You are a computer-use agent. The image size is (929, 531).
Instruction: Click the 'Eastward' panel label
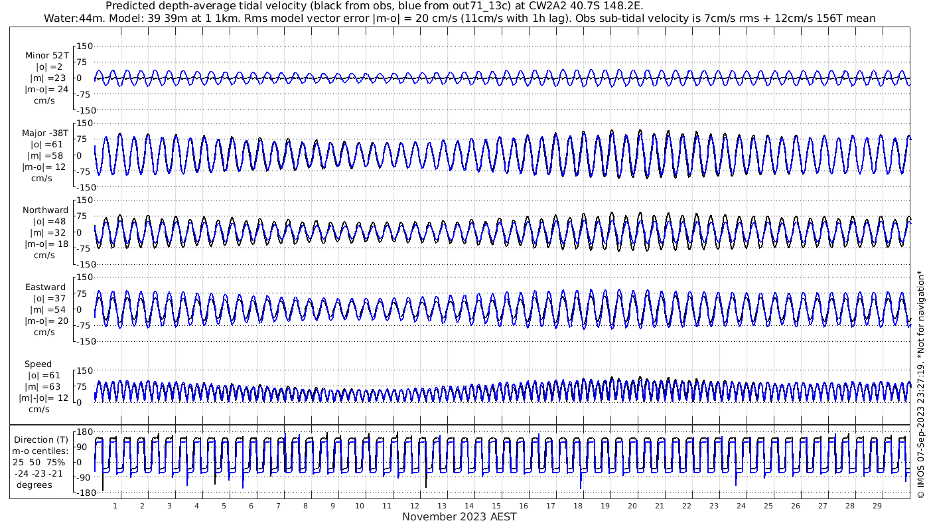46,287
